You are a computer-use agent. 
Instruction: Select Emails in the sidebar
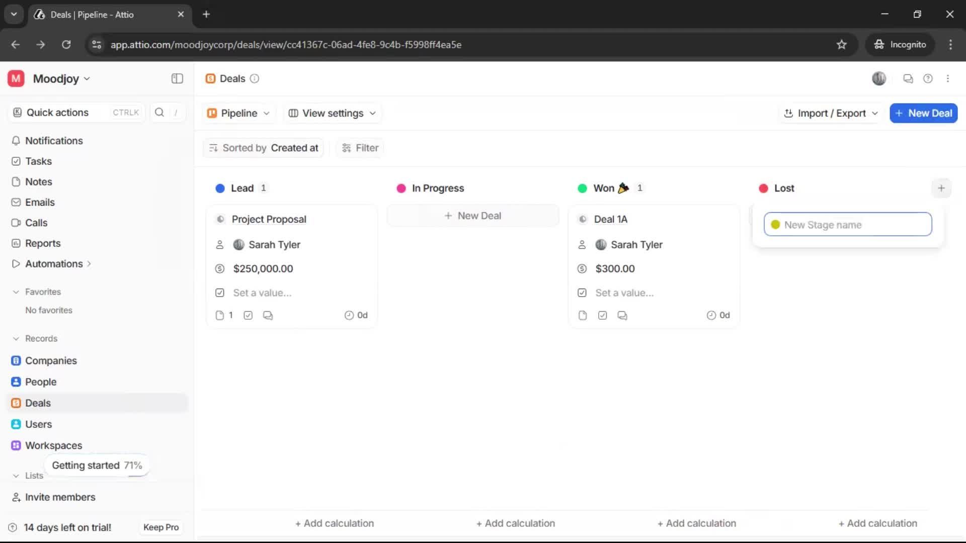(x=39, y=202)
